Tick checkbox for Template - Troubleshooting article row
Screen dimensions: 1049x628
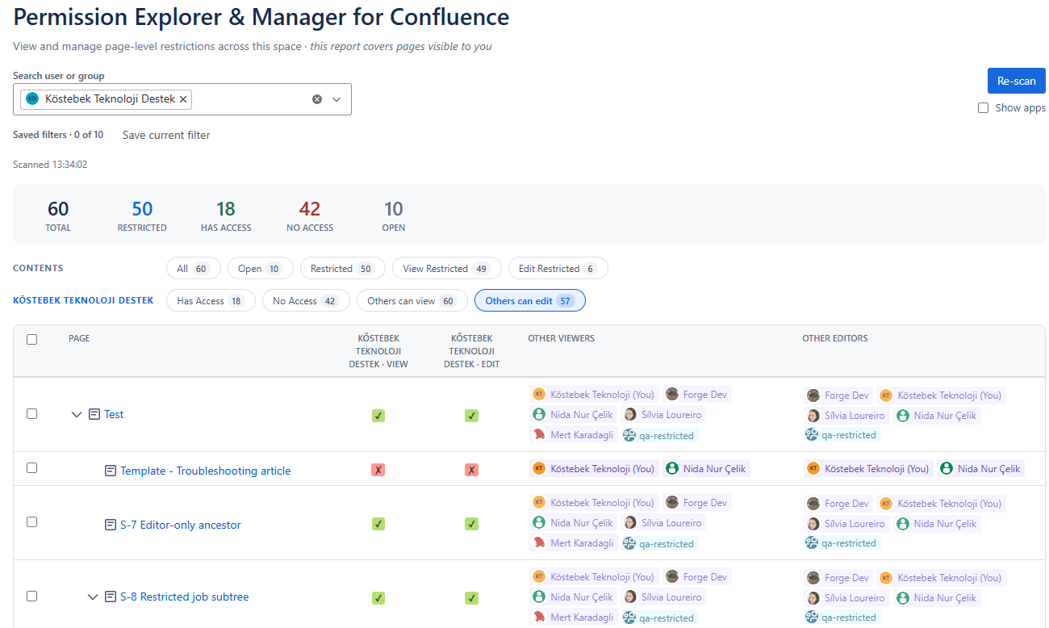tap(31, 467)
